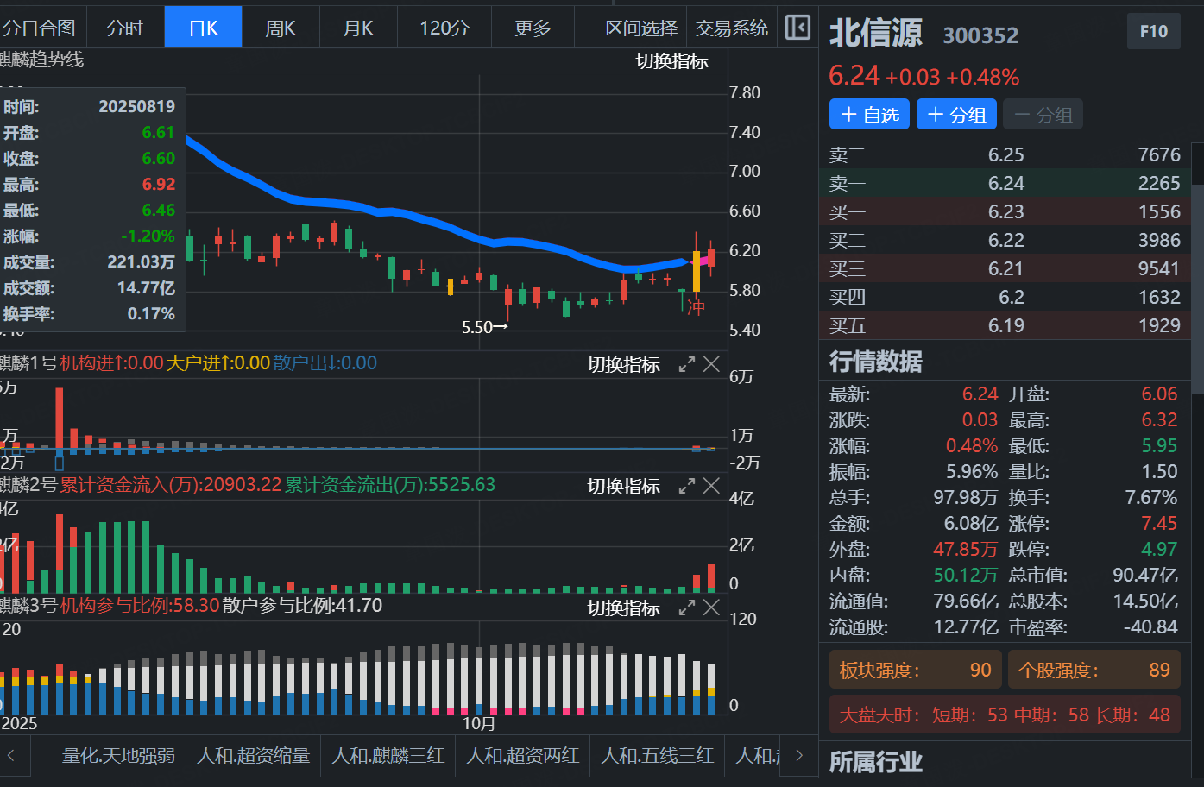Viewport: 1204px width, 787px height.
Task: Collapse the side panel with the toggle icon
Action: [797, 28]
